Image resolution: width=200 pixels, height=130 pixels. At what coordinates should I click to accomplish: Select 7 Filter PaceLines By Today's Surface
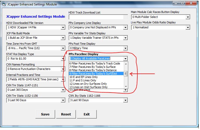point(96,67)
